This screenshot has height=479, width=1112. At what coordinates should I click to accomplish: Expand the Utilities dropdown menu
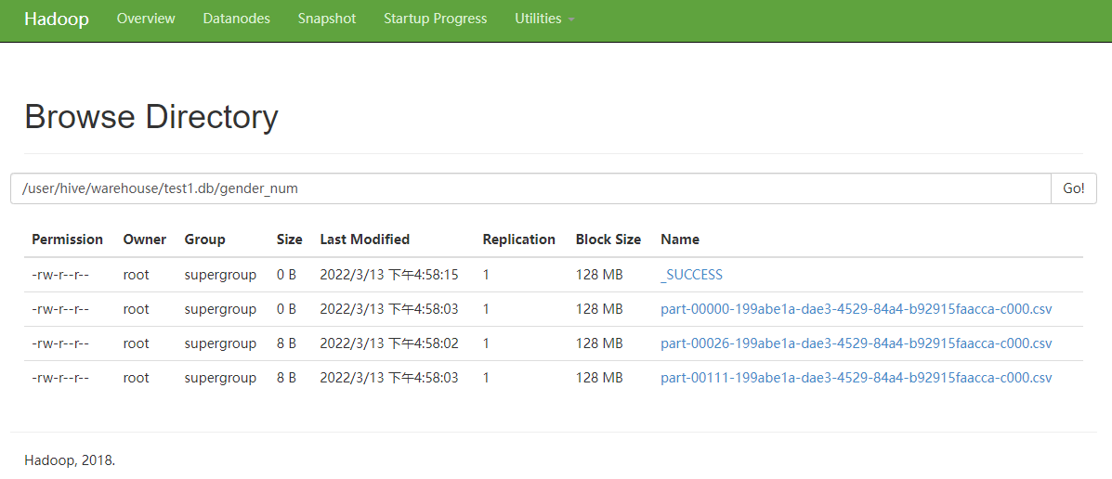pos(543,19)
